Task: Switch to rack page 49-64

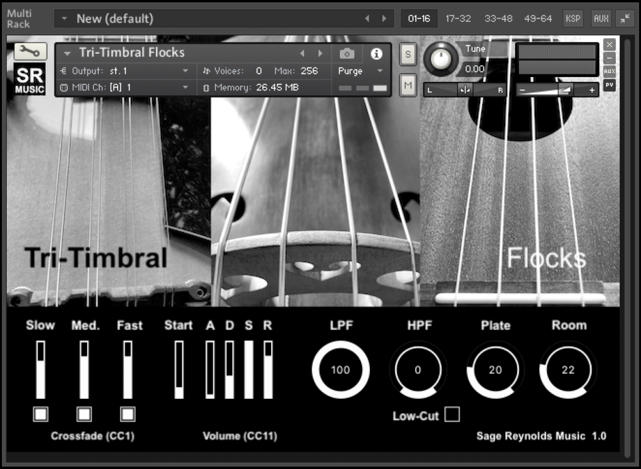Action: tap(538, 18)
